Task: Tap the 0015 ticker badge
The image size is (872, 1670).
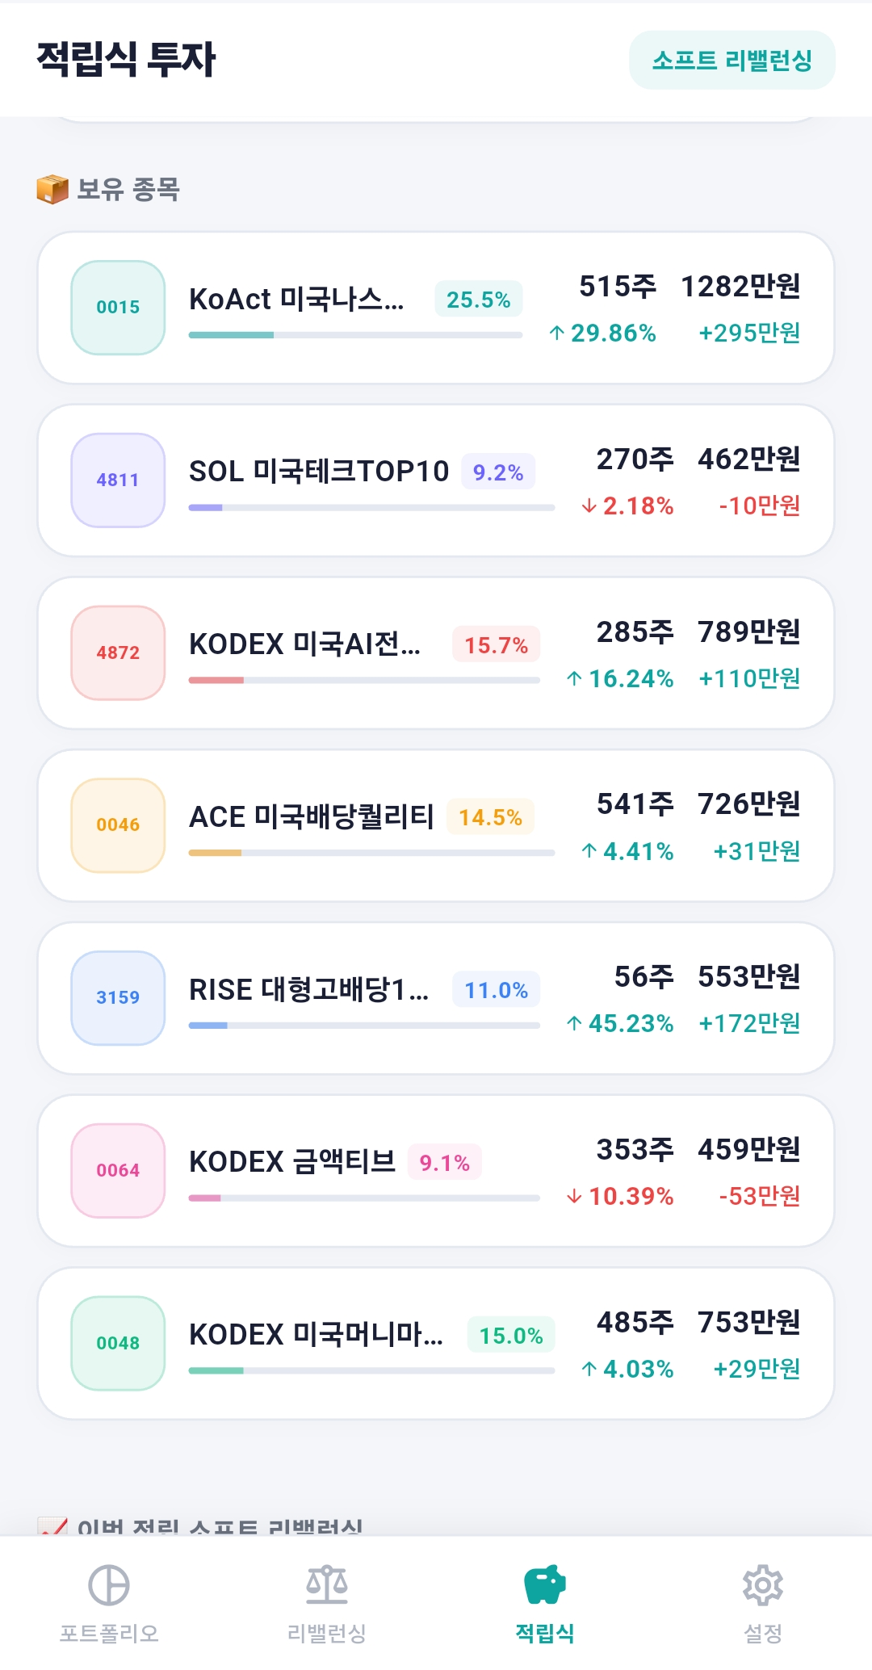Action: [x=118, y=308]
